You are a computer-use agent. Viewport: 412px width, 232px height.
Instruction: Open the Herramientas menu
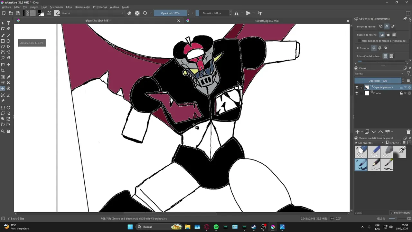click(82, 7)
